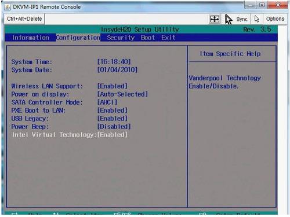Screen dimensions: 290x217
Task: Toggle Wireless LAN Support Enabled value
Action: point(113,86)
